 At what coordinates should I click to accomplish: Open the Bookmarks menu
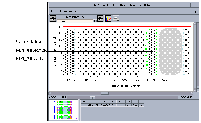click(x=67, y=11)
